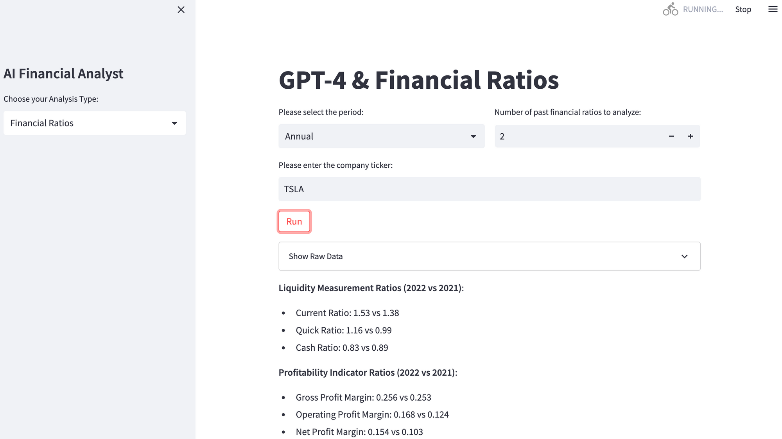This screenshot has width=782, height=439.
Task: Click the Financial Ratios dropdown arrow
Action: 174,123
